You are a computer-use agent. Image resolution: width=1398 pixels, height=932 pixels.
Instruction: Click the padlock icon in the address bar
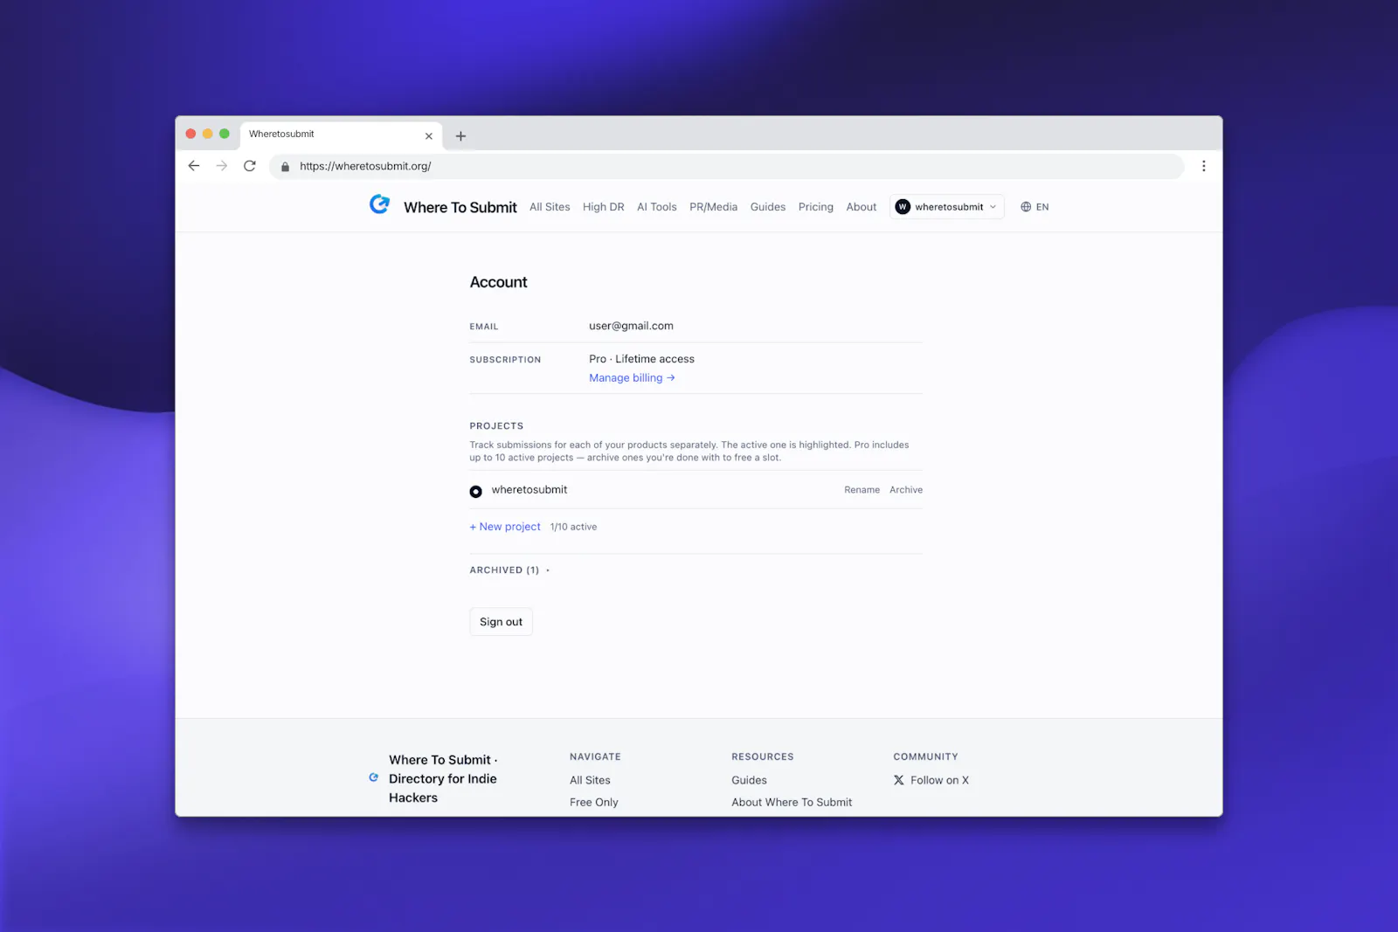(x=285, y=166)
